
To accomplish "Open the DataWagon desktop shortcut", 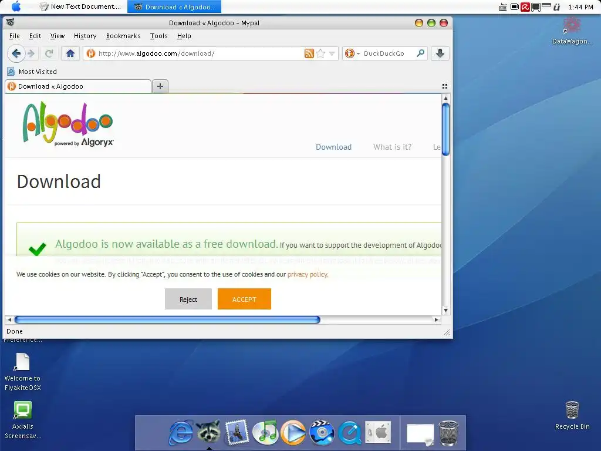I will click(x=572, y=31).
